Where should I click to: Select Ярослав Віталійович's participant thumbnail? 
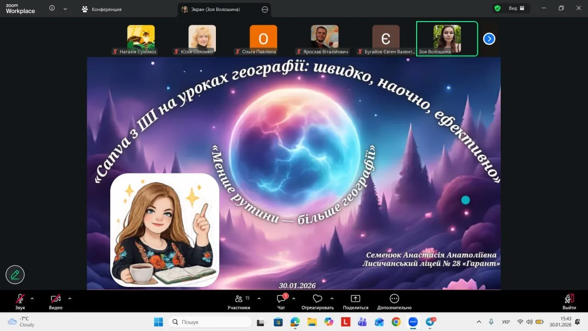pos(325,40)
